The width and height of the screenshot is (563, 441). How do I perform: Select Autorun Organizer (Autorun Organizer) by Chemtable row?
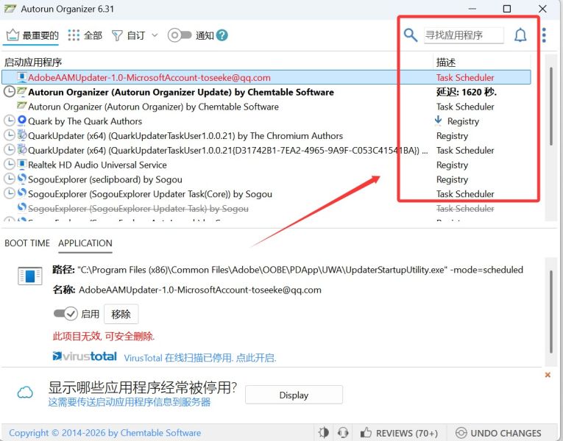[x=266, y=107]
